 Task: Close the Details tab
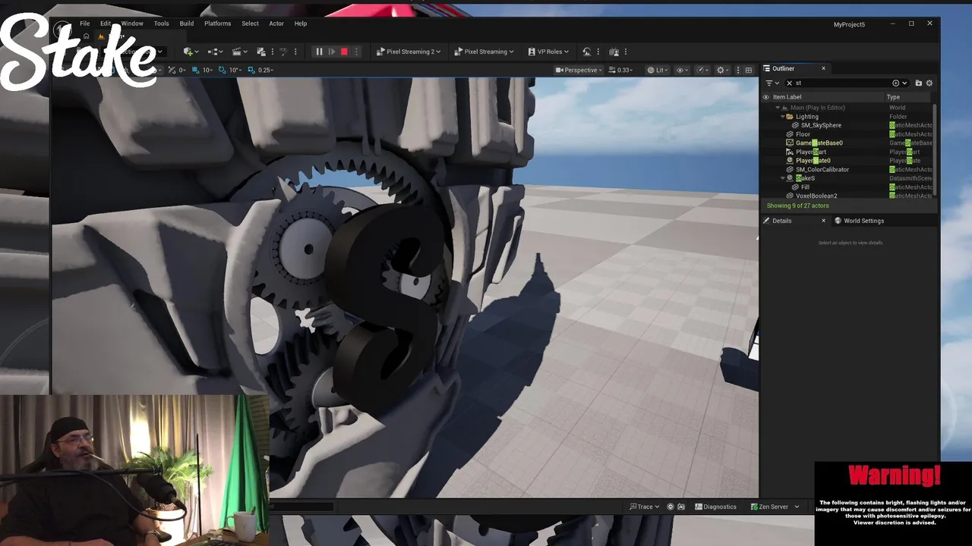(x=823, y=221)
